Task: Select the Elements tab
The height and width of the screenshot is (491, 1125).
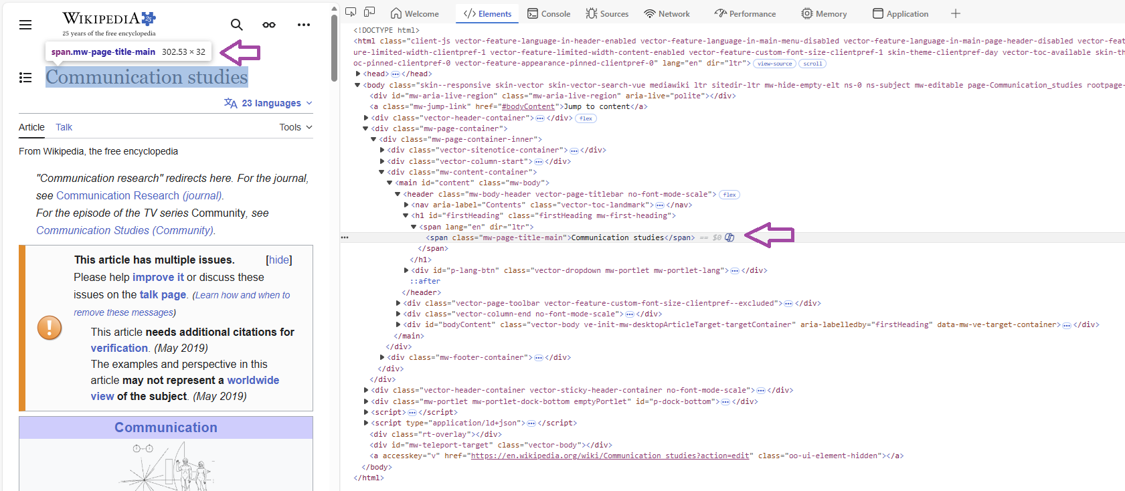Action: click(x=487, y=13)
